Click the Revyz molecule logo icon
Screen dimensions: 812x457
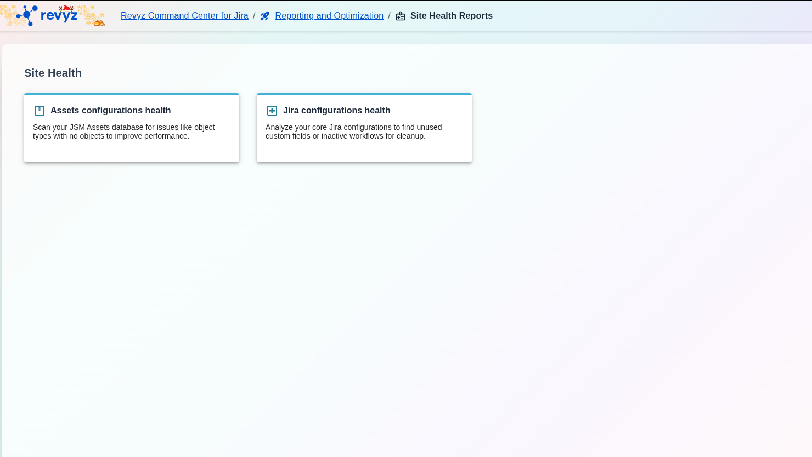coord(27,15)
